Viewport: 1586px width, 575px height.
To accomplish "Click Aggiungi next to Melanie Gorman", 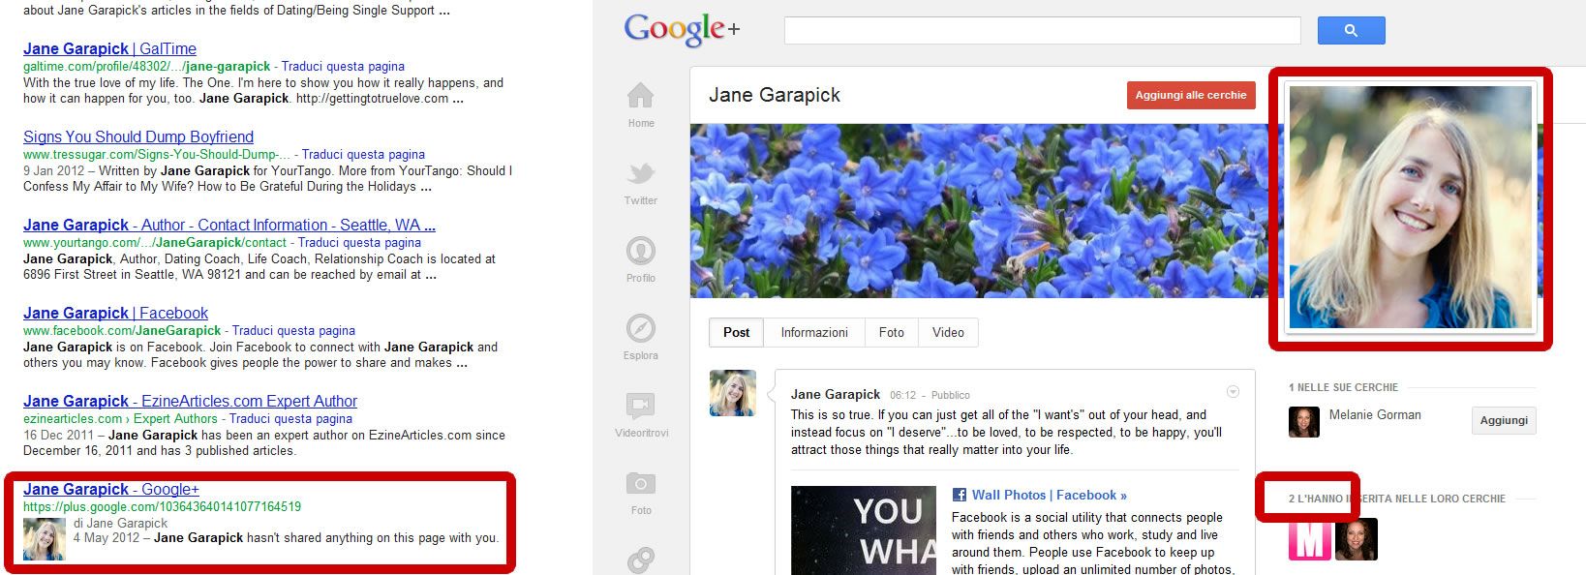I will click(x=1504, y=420).
